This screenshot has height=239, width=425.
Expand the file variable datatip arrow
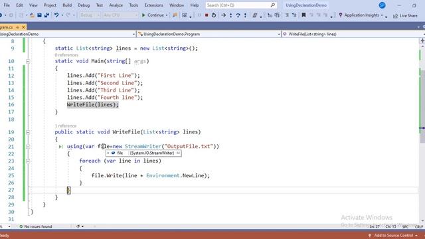click(108, 153)
